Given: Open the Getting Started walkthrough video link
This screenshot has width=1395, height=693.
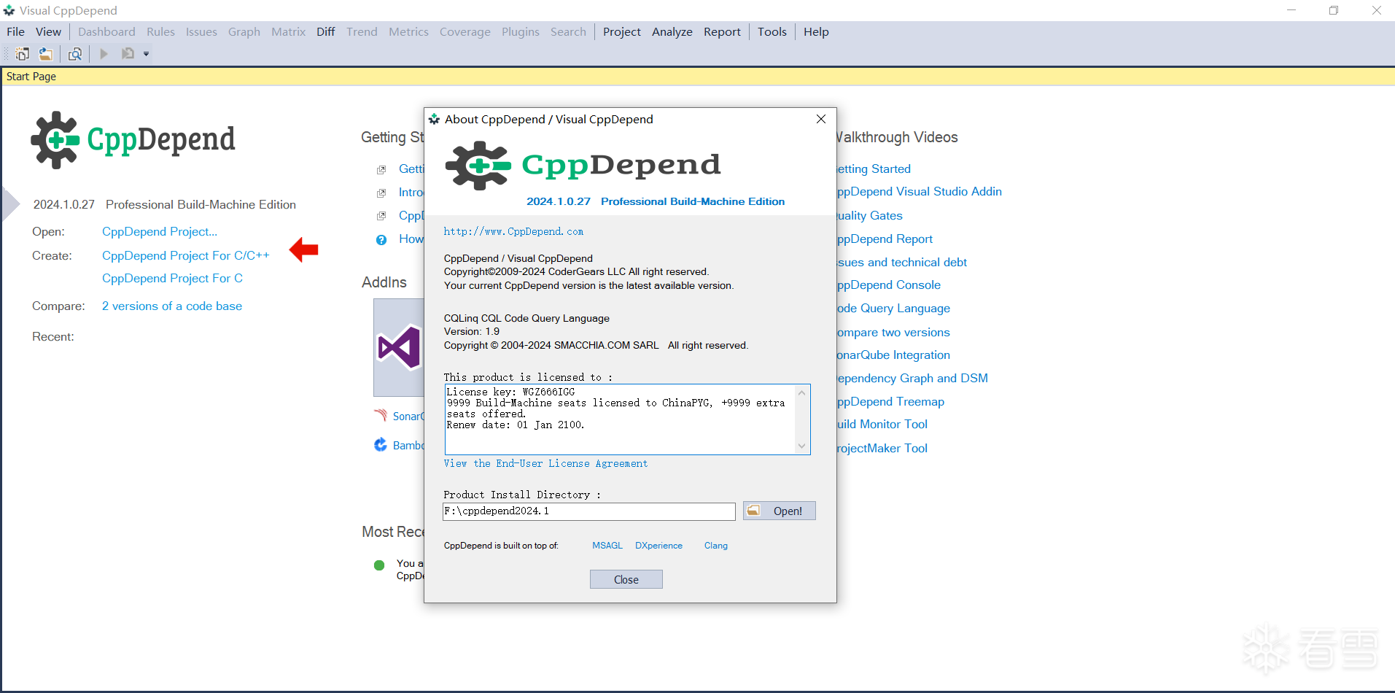Looking at the screenshot, I should coord(874,169).
